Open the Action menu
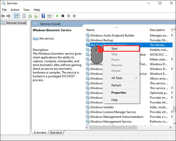Viewport: 176px width, 141px height. click(x=15, y=10)
